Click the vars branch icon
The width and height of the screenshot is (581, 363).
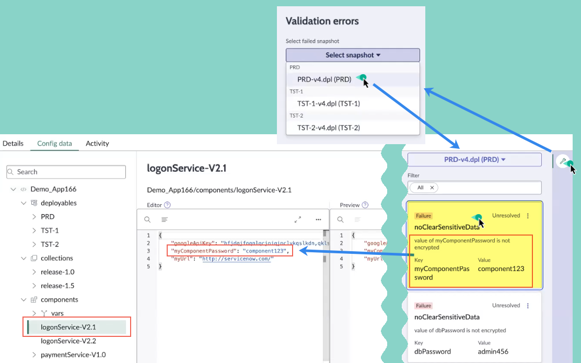44,313
